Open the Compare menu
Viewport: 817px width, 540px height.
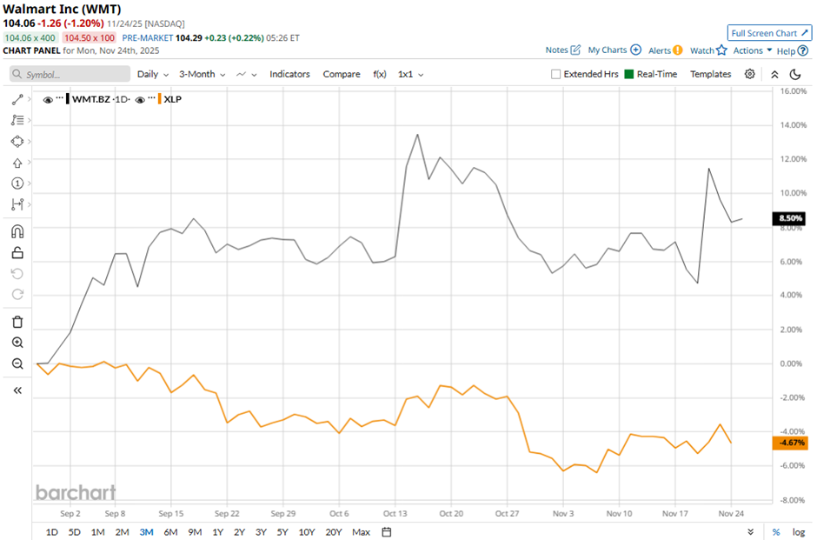click(342, 75)
